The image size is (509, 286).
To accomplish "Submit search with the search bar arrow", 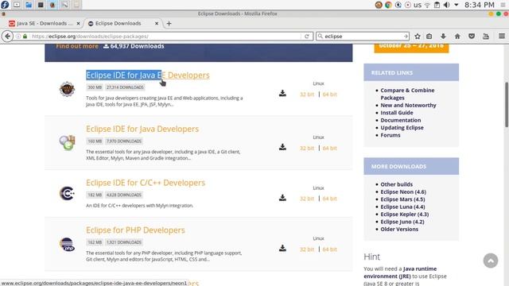I will [x=406, y=37].
